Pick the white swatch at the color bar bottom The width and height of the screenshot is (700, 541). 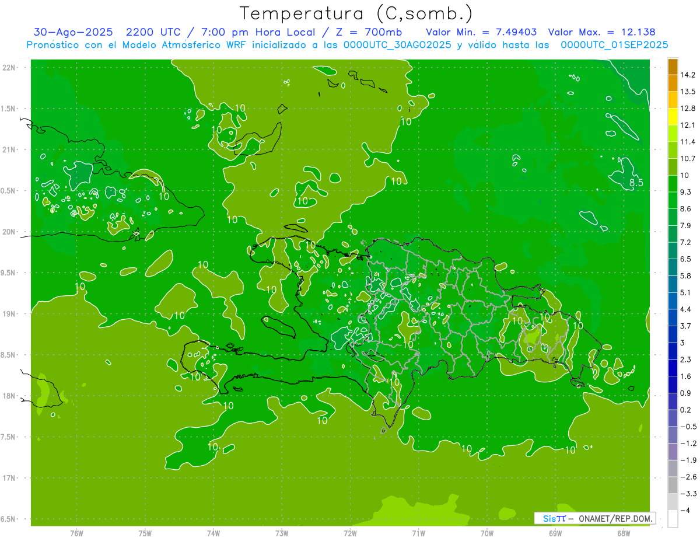click(x=673, y=519)
